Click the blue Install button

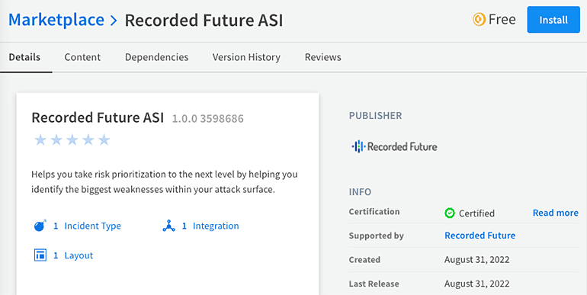click(x=553, y=20)
